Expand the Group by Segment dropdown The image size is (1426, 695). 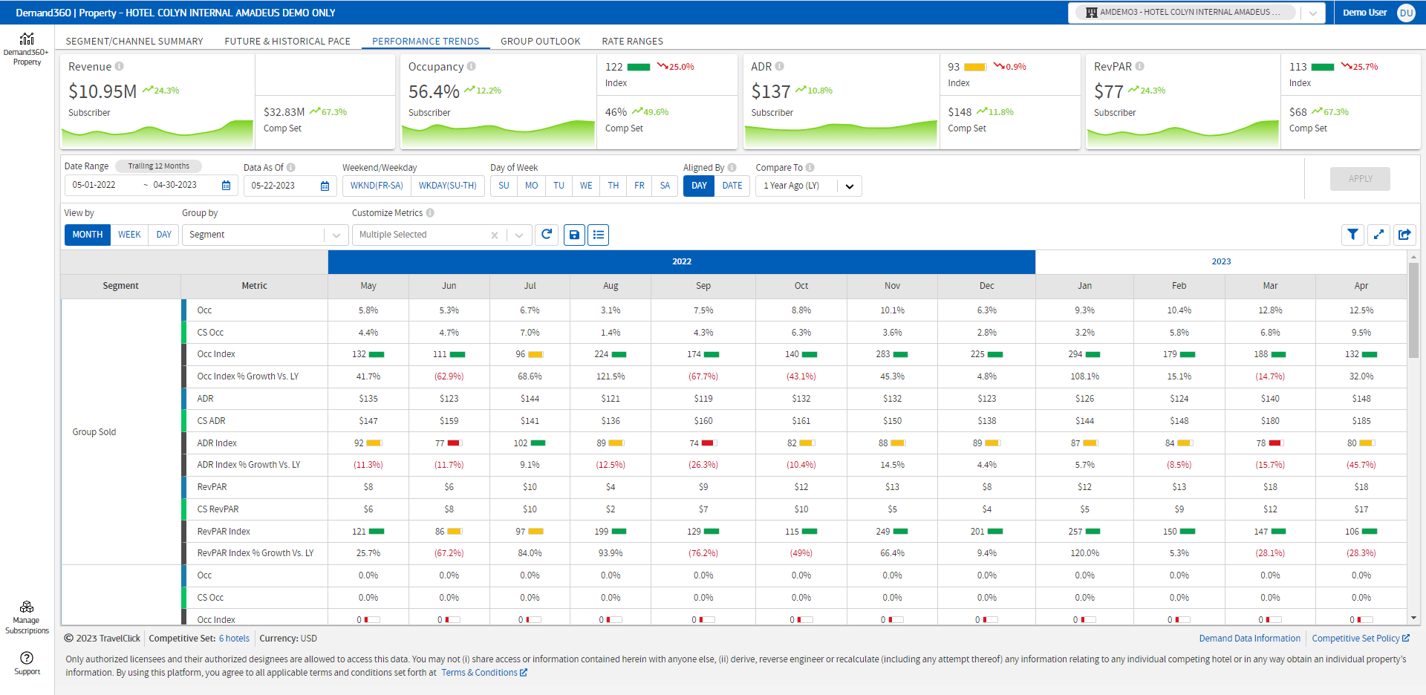(x=336, y=235)
